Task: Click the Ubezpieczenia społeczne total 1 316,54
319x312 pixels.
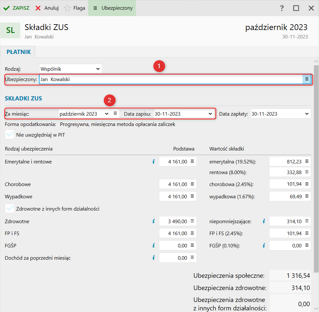Action: (290, 276)
